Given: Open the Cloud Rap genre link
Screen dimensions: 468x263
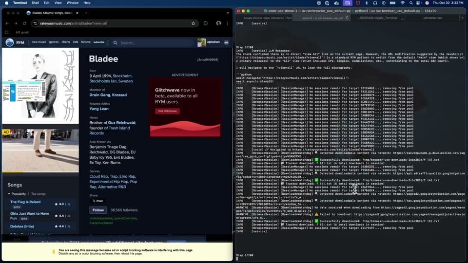Looking at the screenshot, I should pyautogui.click(x=98, y=176).
